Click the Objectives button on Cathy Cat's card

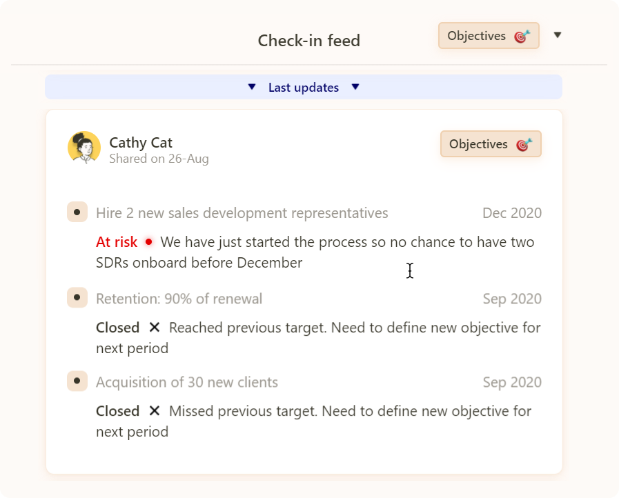click(x=491, y=144)
